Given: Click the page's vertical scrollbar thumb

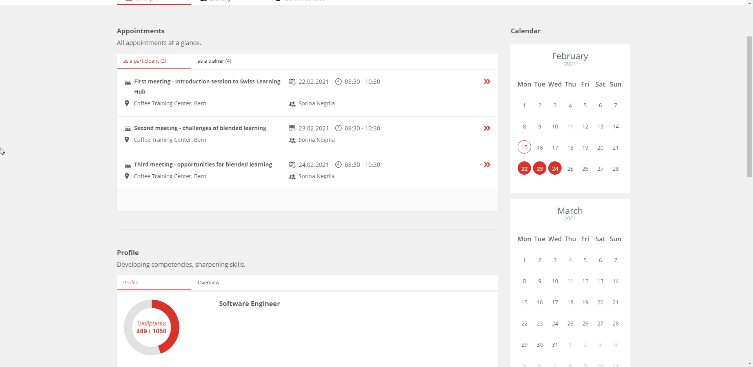Looking at the screenshot, I should [749, 106].
